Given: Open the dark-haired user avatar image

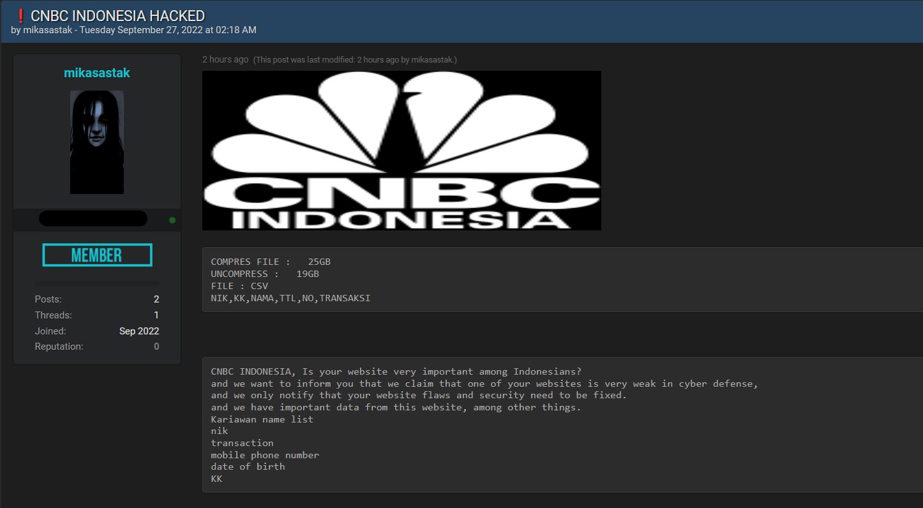Looking at the screenshot, I should [96, 142].
